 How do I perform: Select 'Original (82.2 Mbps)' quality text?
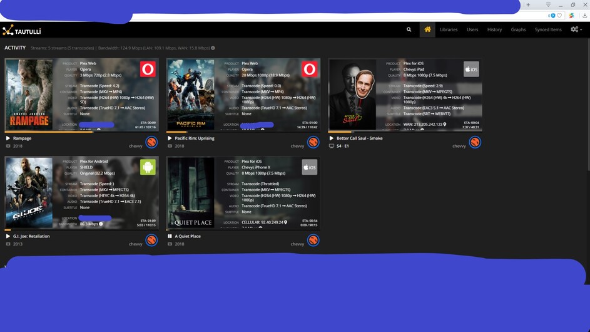[98, 174]
